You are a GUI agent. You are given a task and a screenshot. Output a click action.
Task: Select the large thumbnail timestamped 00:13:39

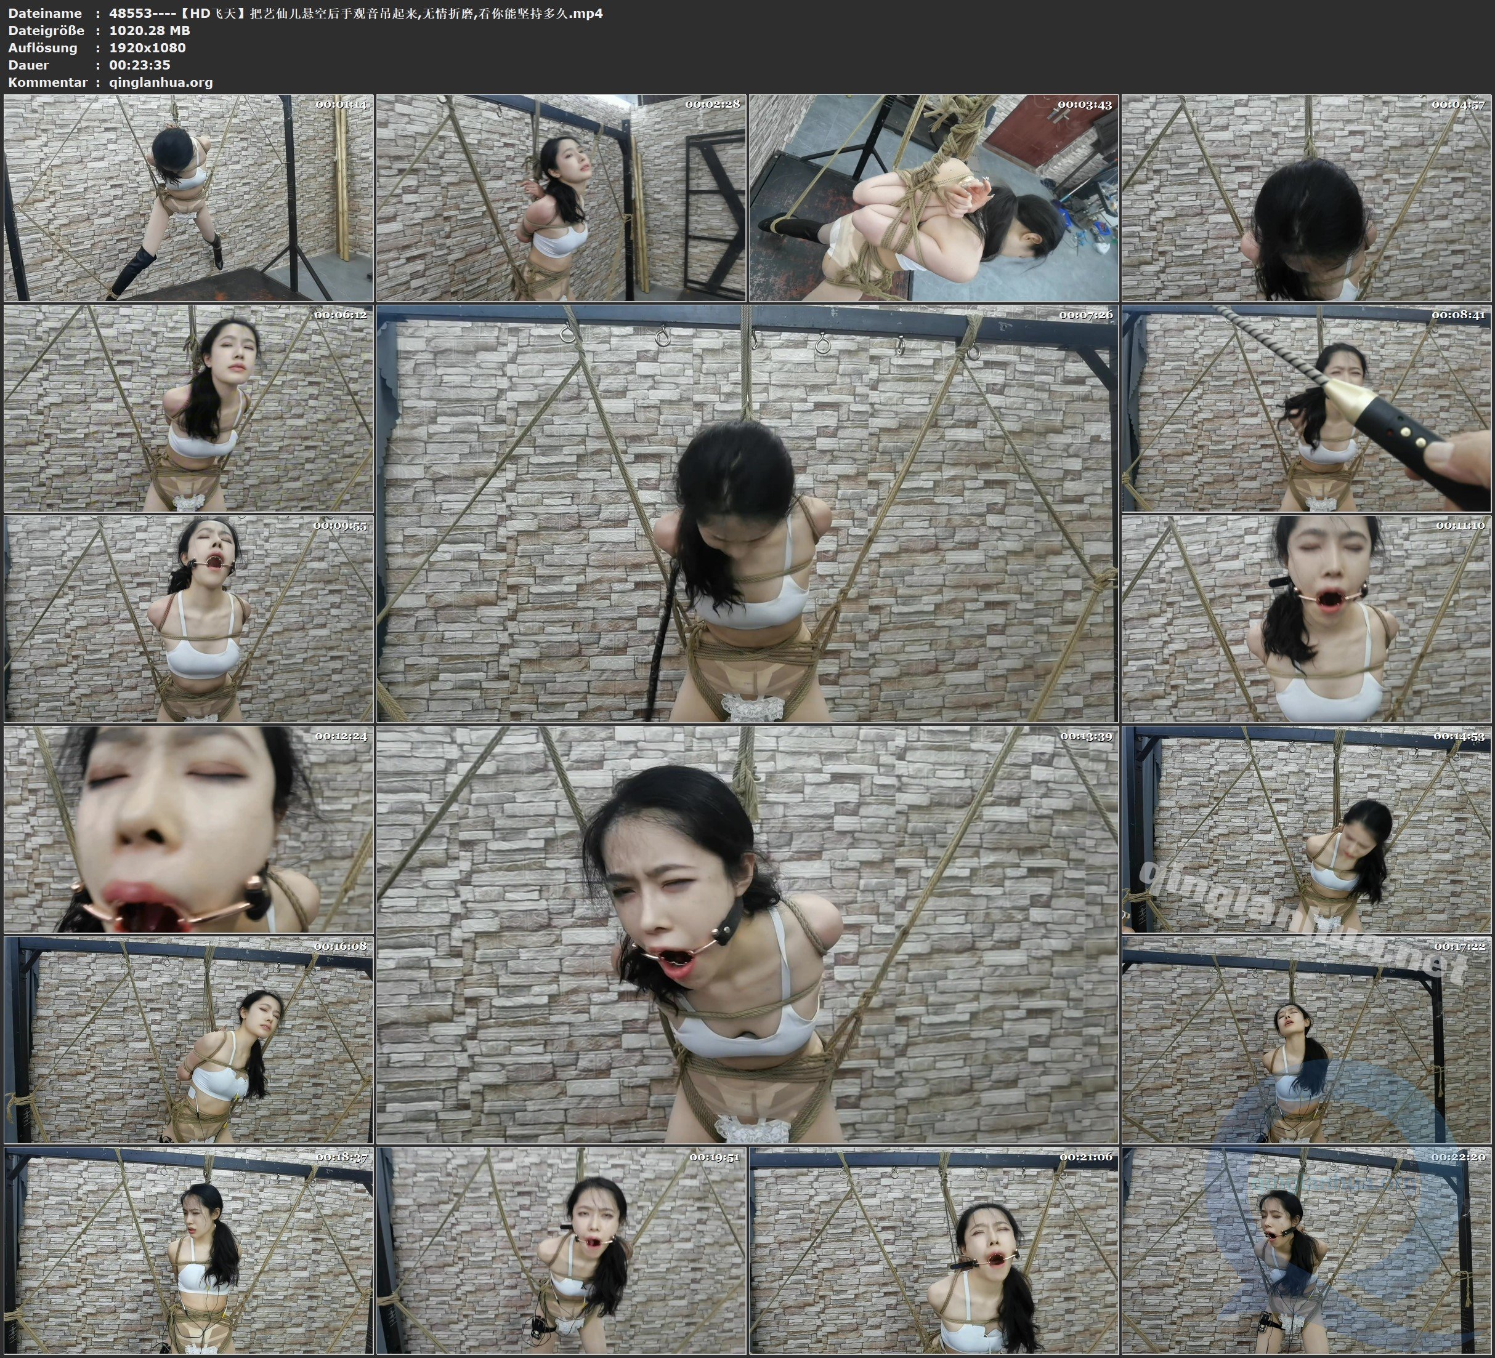click(x=747, y=934)
